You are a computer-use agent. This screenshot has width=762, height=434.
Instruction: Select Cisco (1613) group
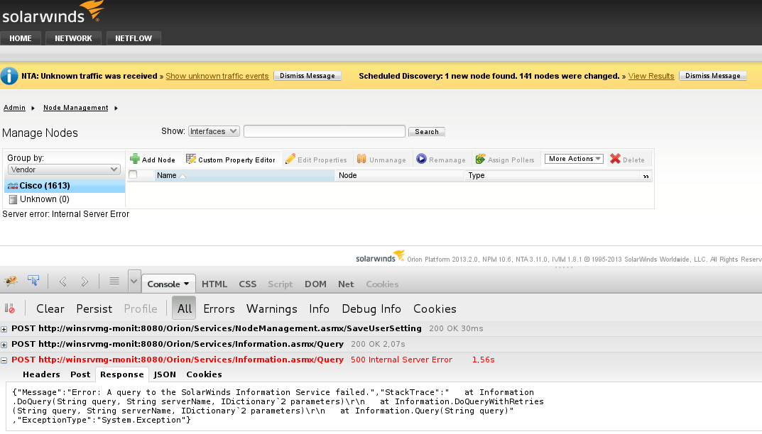tap(65, 186)
